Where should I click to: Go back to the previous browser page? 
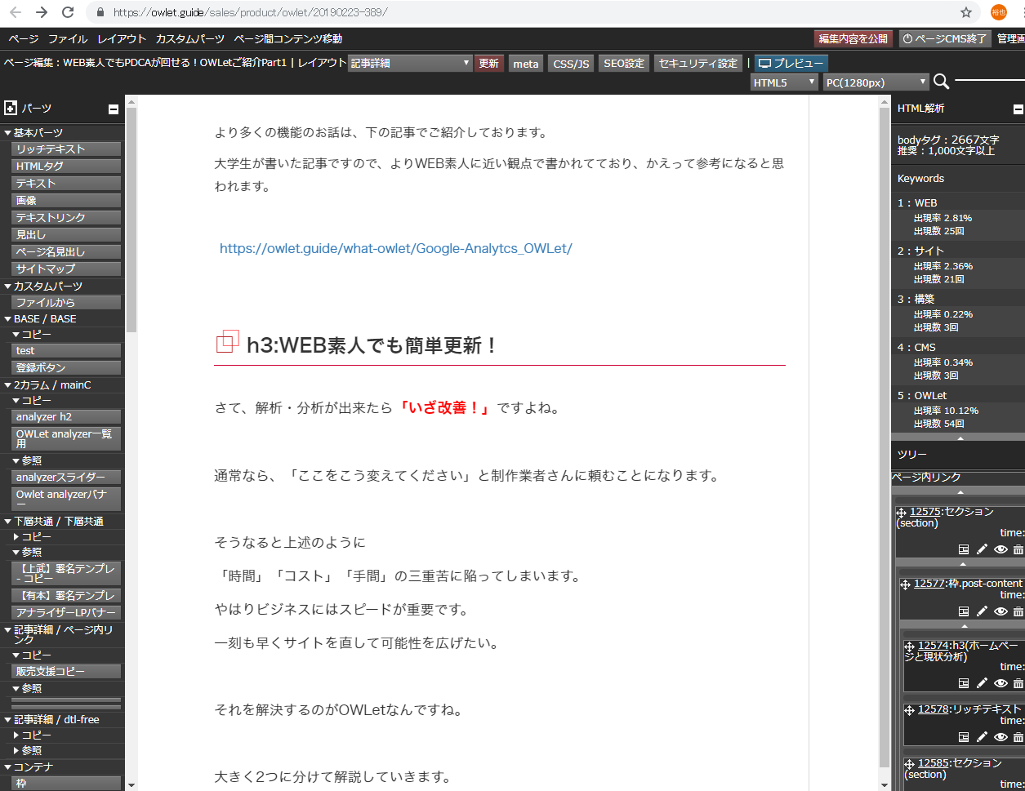16,12
